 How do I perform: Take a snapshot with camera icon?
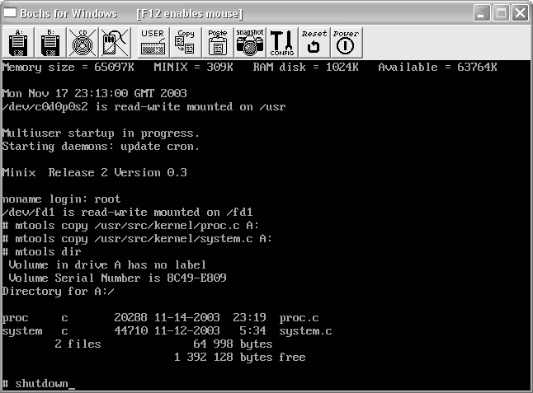tap(250, 42)
